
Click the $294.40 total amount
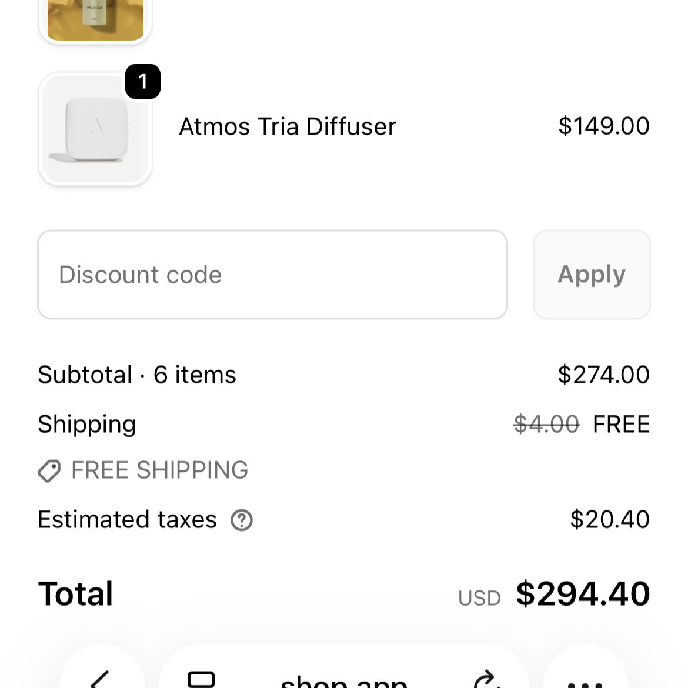coord(583,594)
